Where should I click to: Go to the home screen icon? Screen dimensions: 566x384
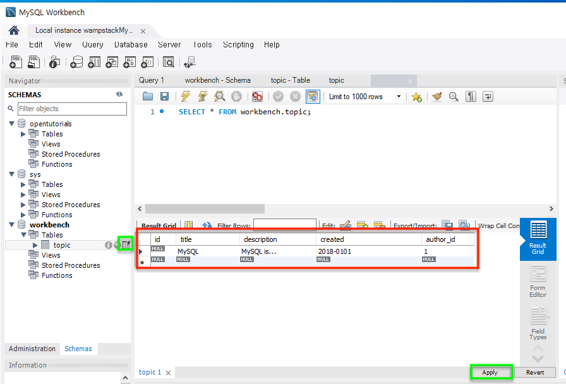[14, 30]
